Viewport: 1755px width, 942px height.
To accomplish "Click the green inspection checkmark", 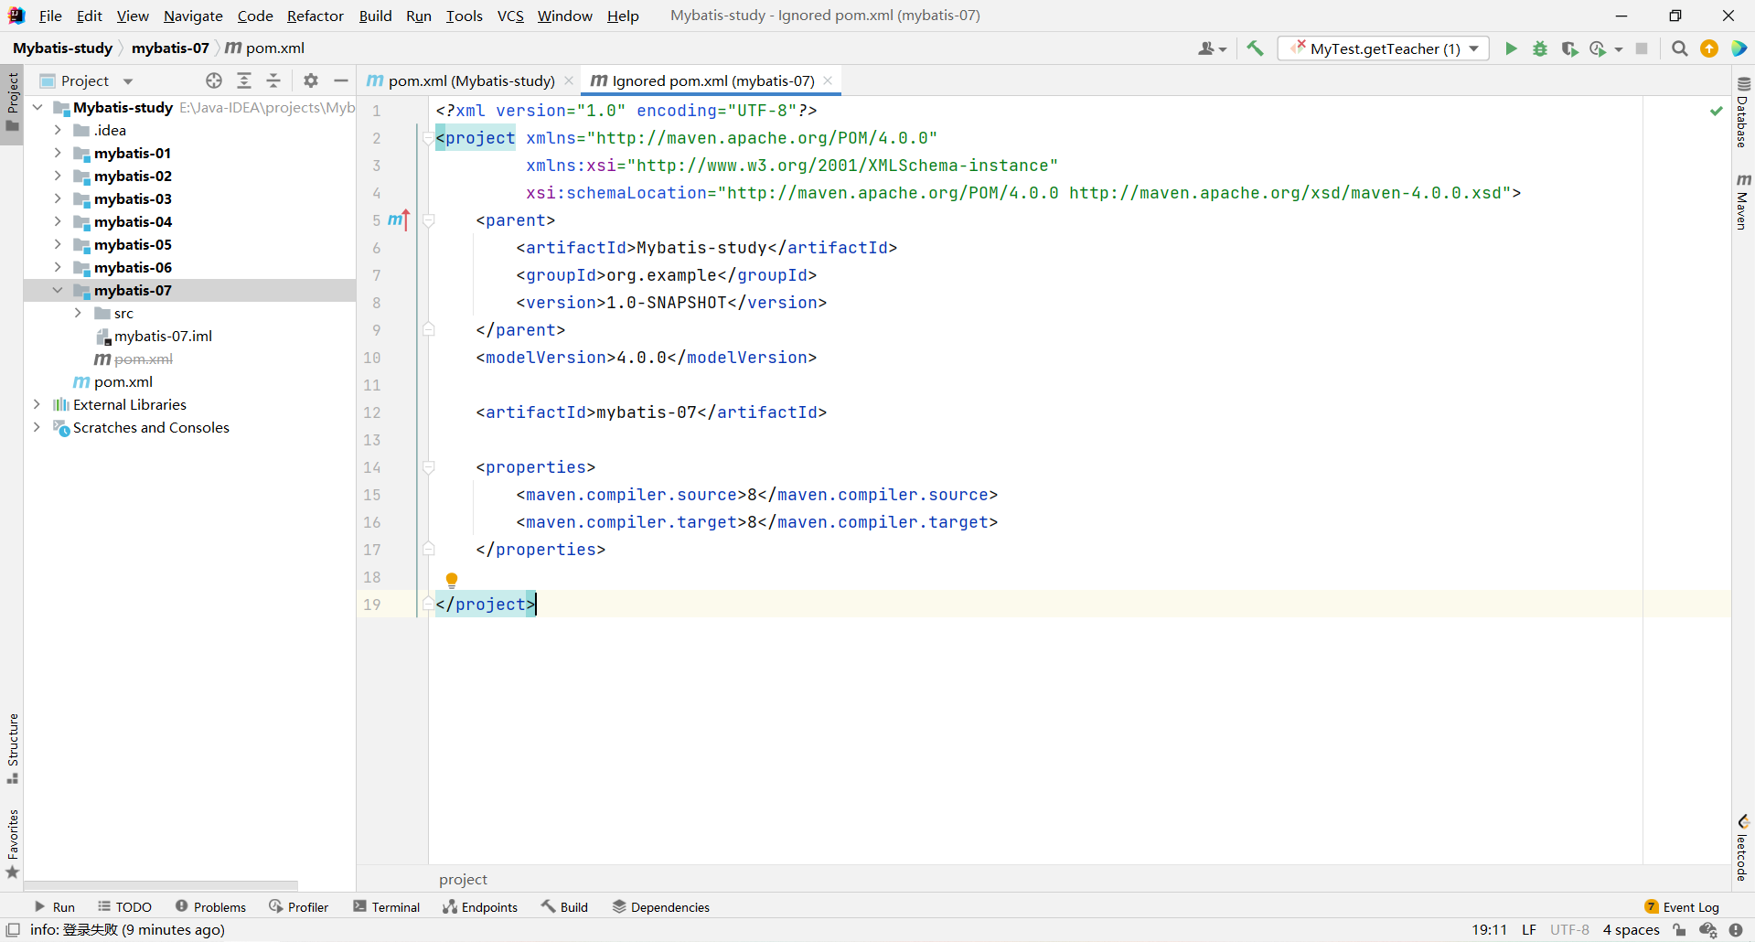I will pos(1717,111).
